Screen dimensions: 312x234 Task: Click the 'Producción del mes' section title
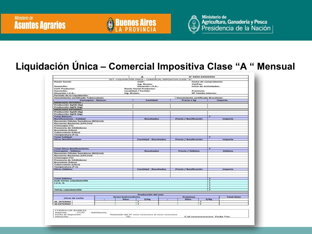(151, 195)
